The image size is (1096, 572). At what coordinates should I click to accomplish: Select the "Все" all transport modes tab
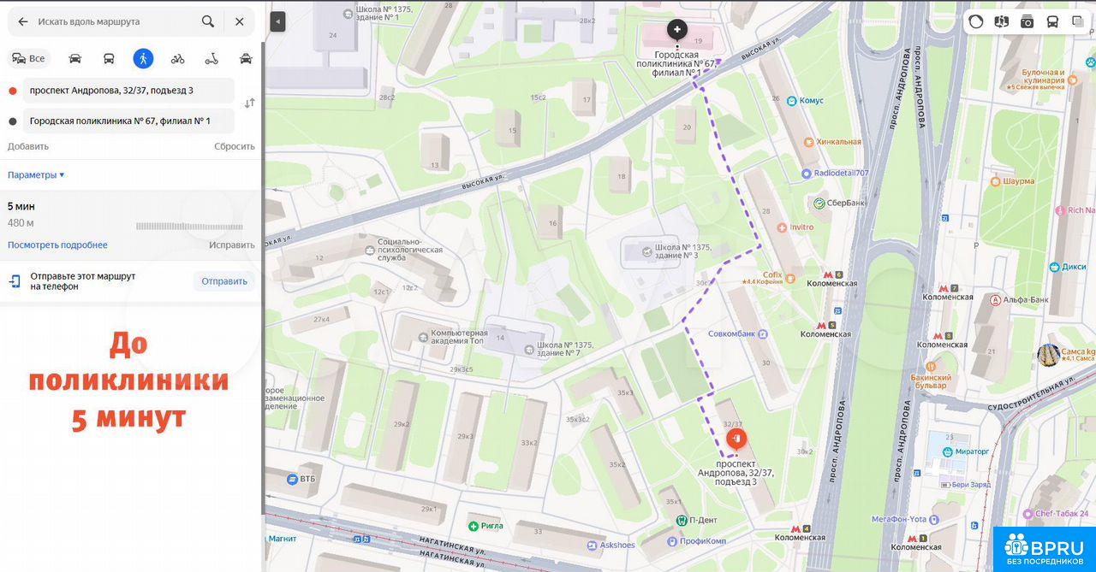tap(28, 58)
